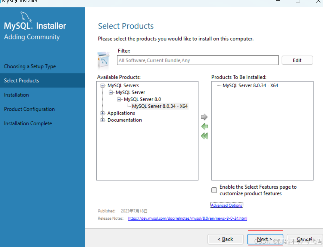
Task: Click the Next button to continue
Action: click(265, 239)
